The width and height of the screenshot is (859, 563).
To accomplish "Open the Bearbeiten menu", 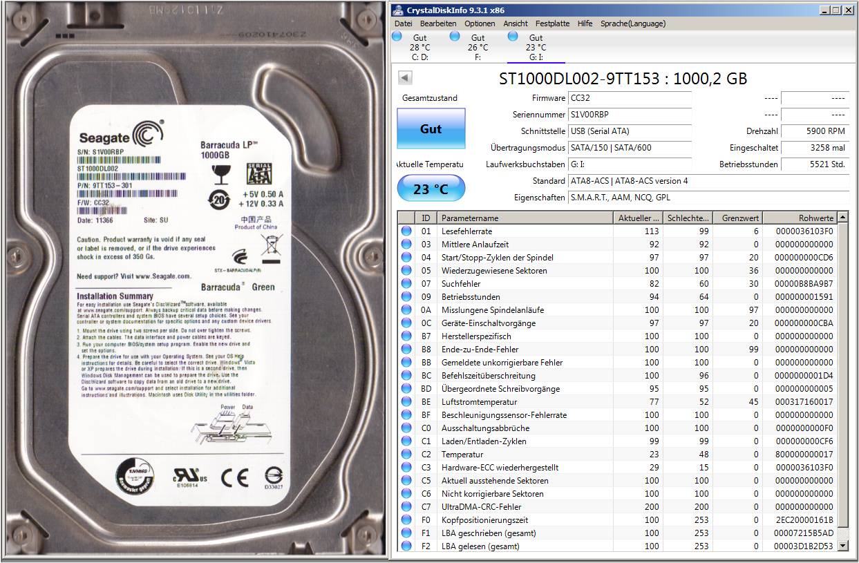I will pyautogui.click(x=437, y=23).
